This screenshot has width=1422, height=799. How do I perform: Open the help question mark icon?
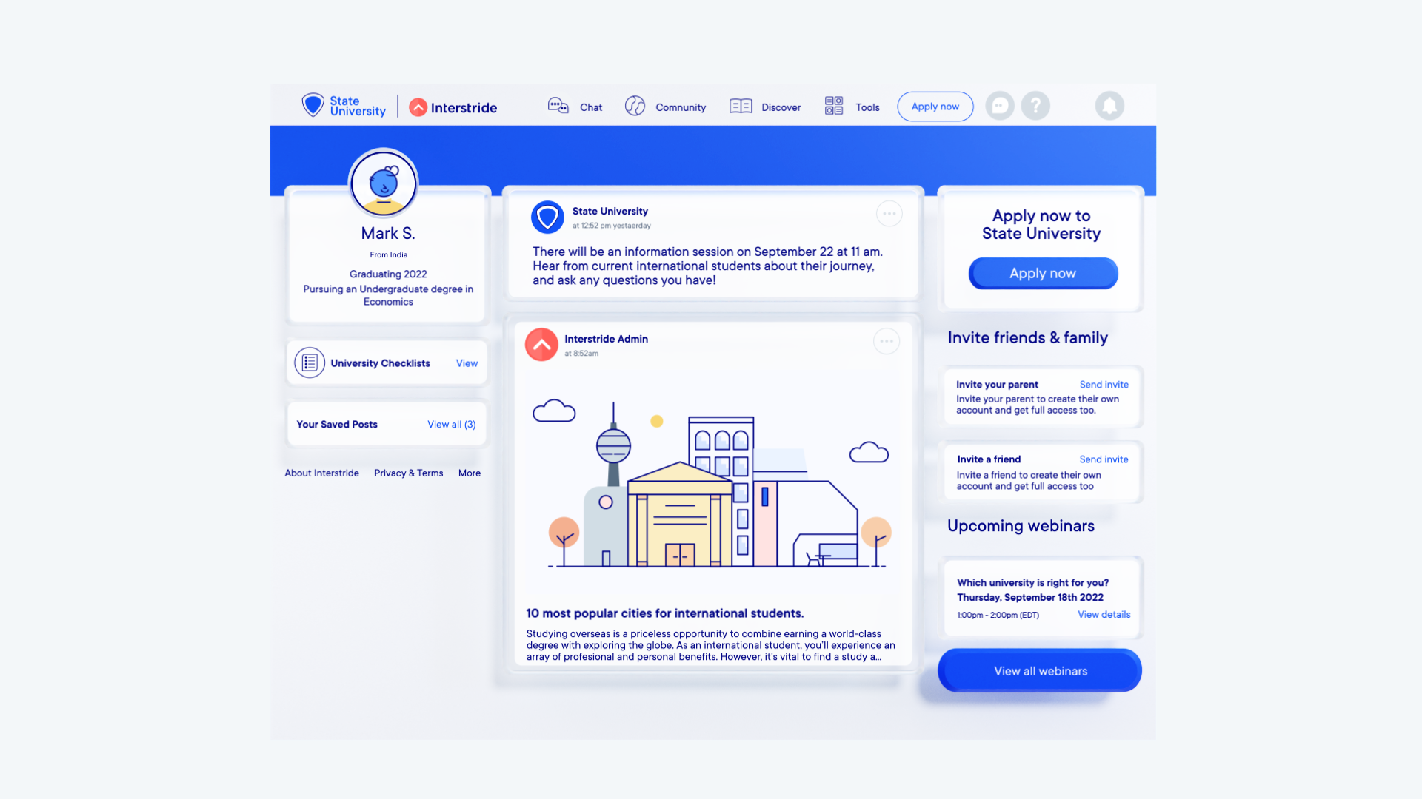coord(1035,106)
